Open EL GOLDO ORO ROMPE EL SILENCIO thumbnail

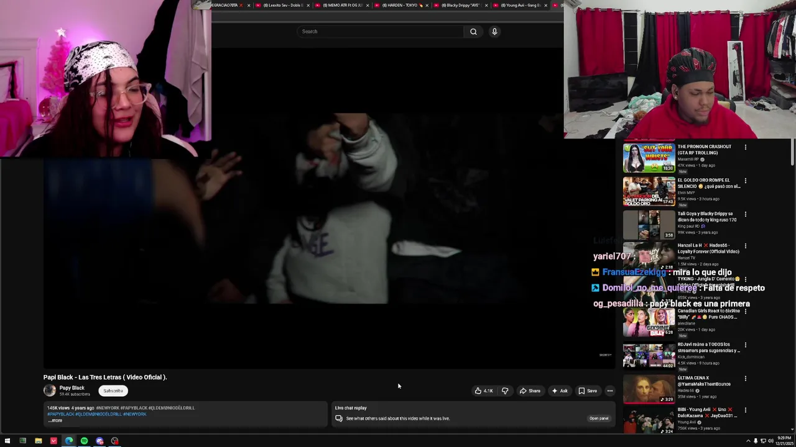[x=649, y=192]
